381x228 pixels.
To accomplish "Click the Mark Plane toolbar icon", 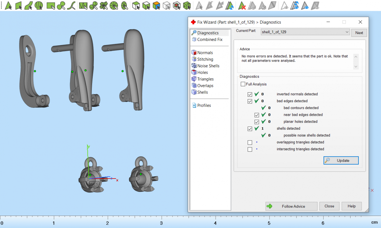I will pos(19,5).
